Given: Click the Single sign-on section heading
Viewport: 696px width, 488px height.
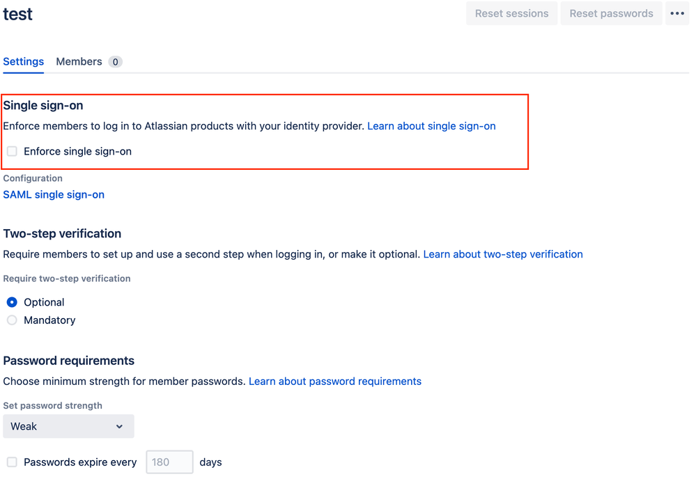Looking at the screenshot, I should [x=43, y=106].
